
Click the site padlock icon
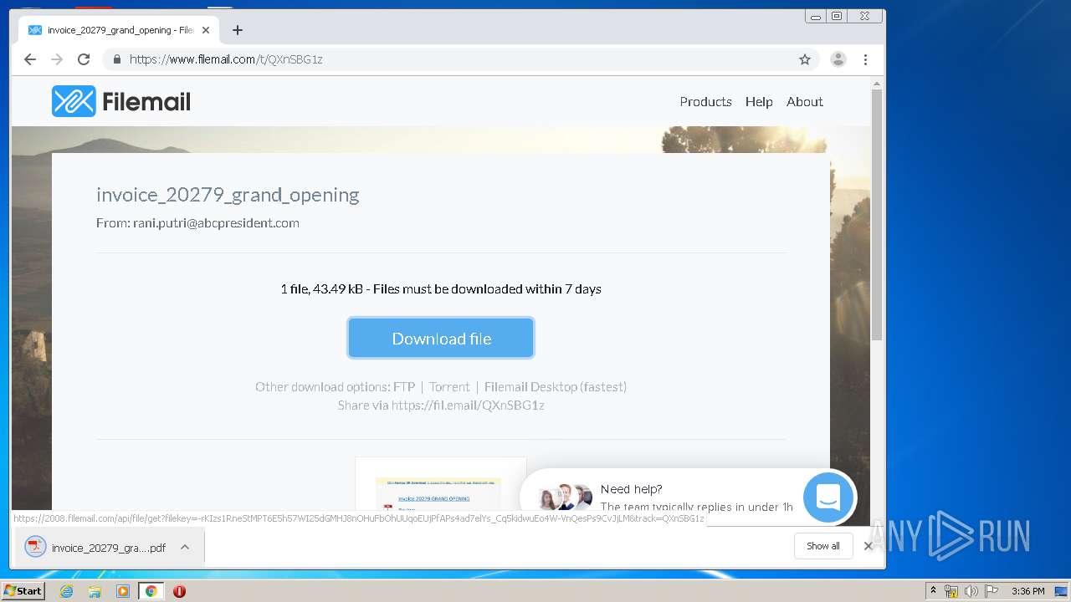[117, 59]
